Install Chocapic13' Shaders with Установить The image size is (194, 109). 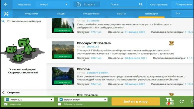63,56
